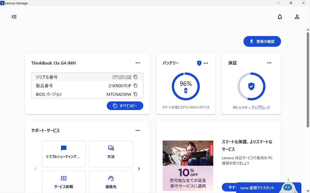Click the スマートな保護、よりスマートなサービス heading
Screen dimensions: 310x193
[247, 145]
